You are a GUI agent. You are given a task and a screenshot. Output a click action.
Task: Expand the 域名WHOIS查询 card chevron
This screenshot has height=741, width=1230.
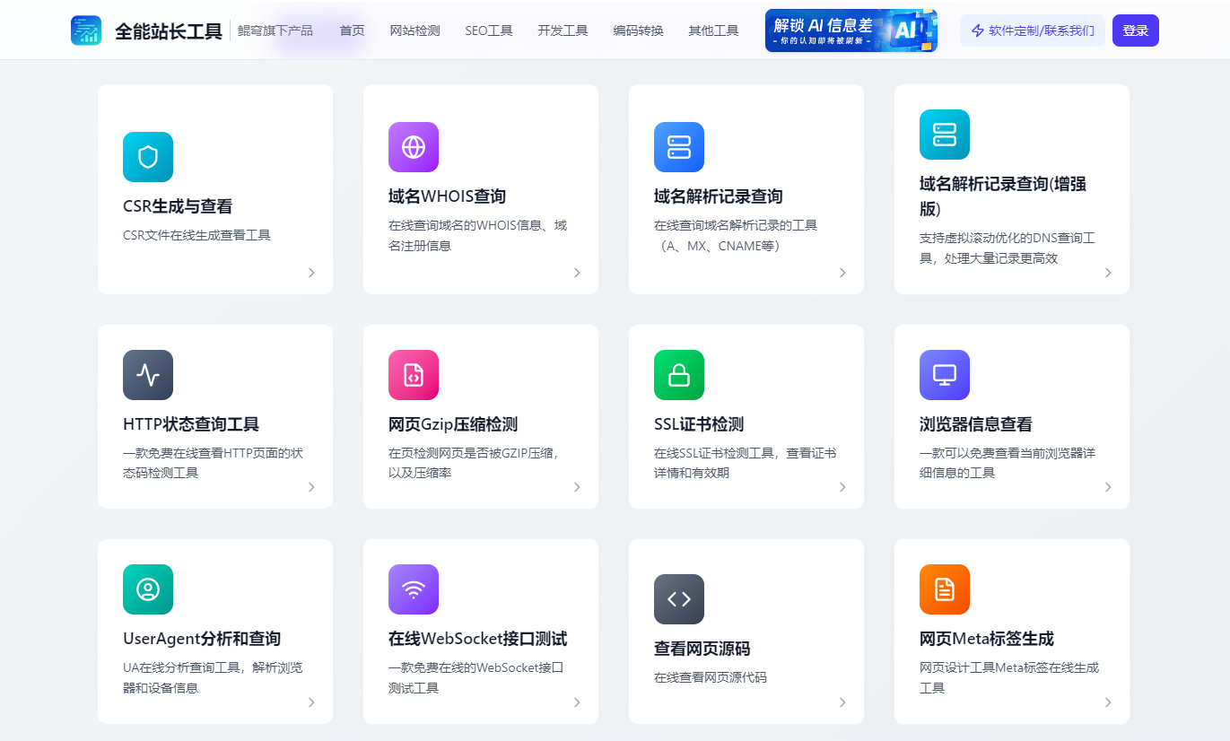coord(577,273)
